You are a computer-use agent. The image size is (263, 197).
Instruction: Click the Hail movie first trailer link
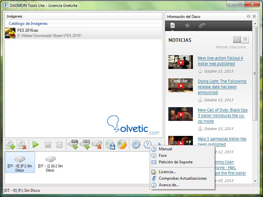point(230,168)
